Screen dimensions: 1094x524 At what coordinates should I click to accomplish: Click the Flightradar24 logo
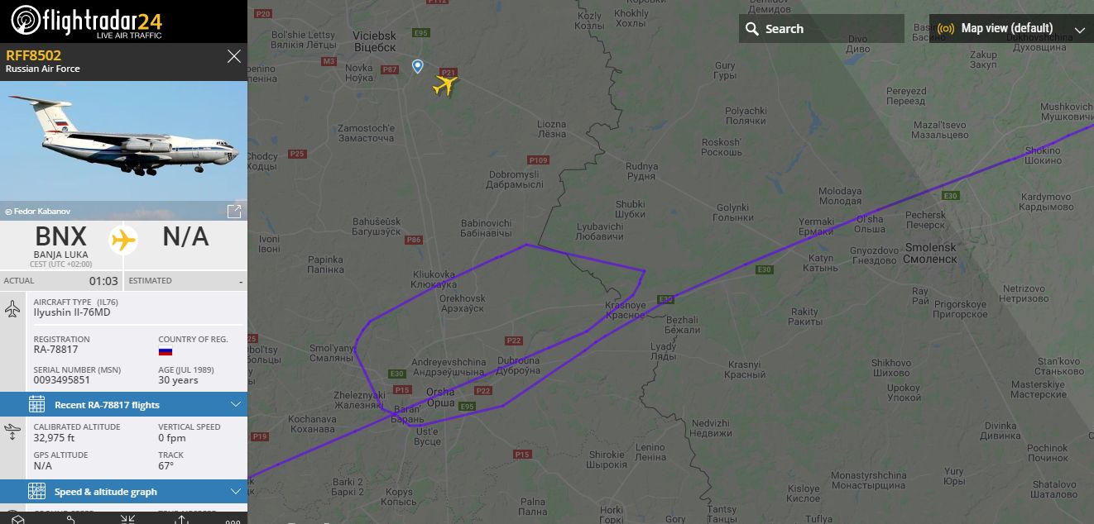point(87,21)
